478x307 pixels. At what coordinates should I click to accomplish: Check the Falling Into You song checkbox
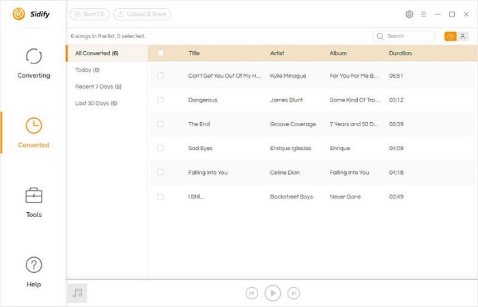(x=160, y=173)
